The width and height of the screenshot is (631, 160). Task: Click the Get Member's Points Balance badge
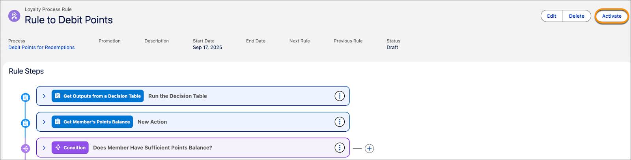(x=92, y=122)
